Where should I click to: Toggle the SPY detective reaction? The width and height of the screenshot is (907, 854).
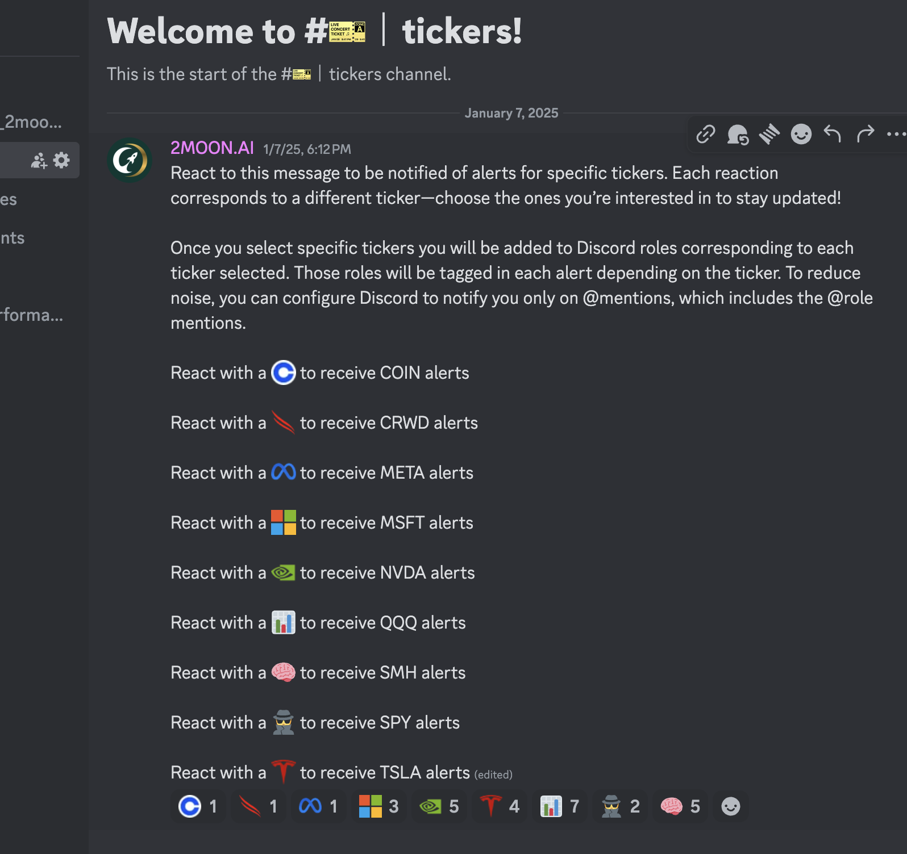point(621,806)
